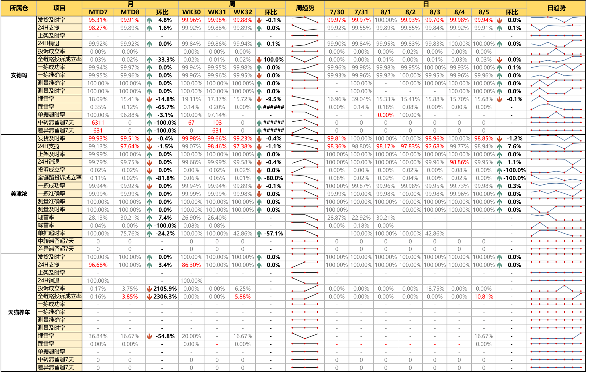Click the 18.75% cell under 8/3
589x375 pixels.
[x=435, y=289]
